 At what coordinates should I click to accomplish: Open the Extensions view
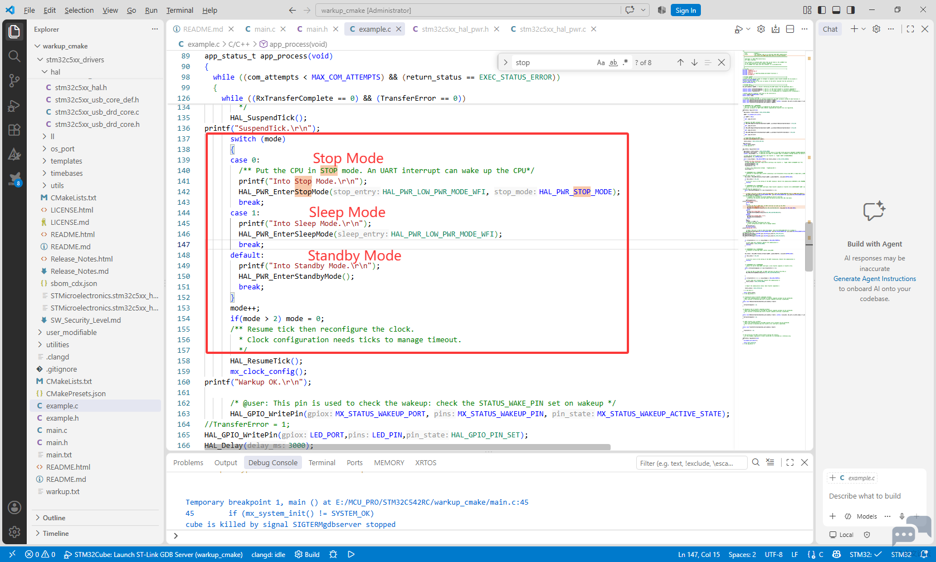click(x=14, y=130)
